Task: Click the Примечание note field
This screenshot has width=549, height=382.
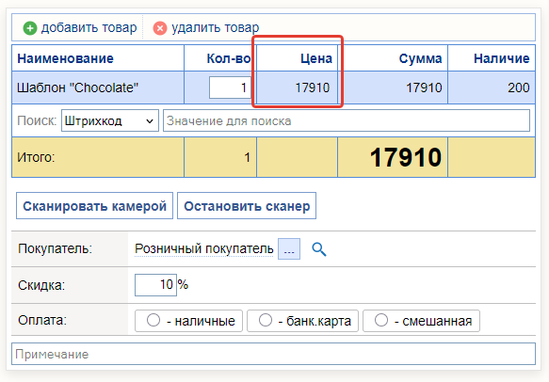Action: [x=273, y=354]
